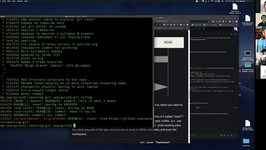Select the 2020-10-22 backup notes.txt desktop file
Screen dimensions: 266x150
coord(235,8)
